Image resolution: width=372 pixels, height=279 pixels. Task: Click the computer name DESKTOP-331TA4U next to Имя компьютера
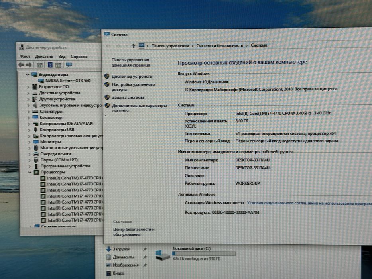click(252, 160)
